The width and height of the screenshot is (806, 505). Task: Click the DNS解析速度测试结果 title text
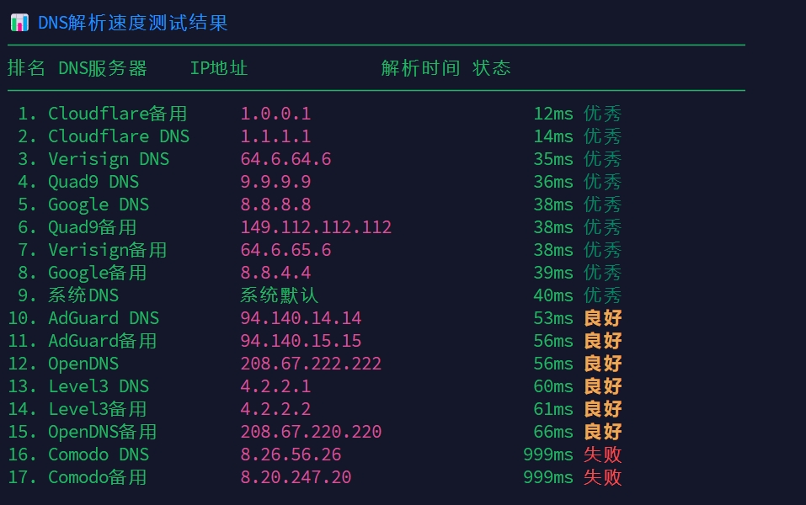[x=133, y=23]
